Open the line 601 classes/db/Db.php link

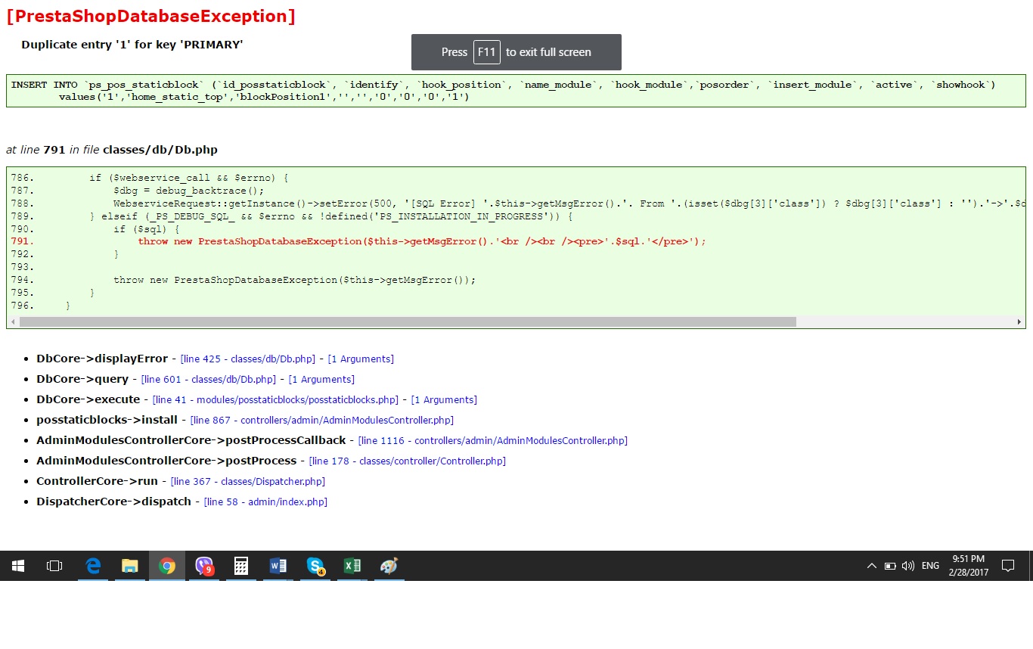tap(209, 380)
